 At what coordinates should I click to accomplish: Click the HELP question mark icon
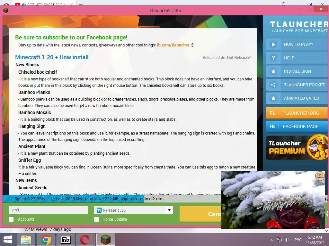click(x=273, y=58)
